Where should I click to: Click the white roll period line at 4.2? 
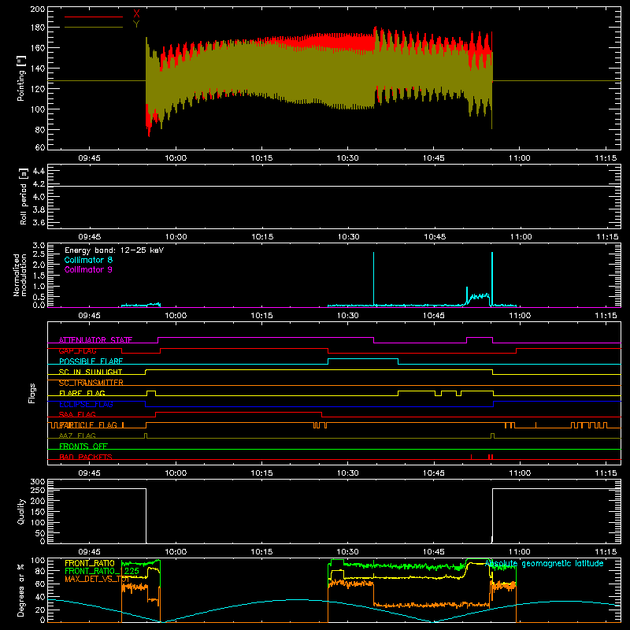point(334,186)
